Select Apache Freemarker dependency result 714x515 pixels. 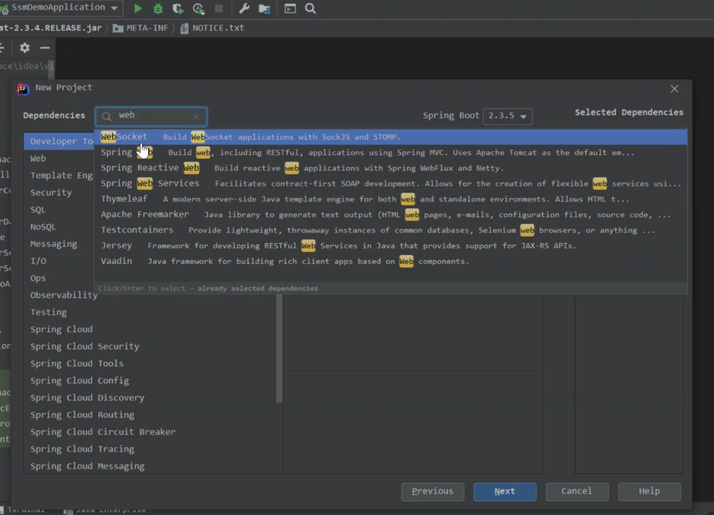[390, 214]
